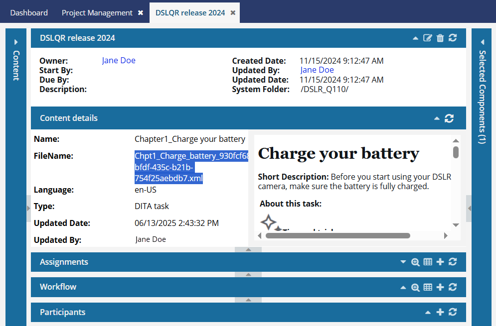The height and width of the screenshot is (326, 496).
Task: Refresh the DSLQR release 2024 header panel
Action: click(x=453, y=38)
